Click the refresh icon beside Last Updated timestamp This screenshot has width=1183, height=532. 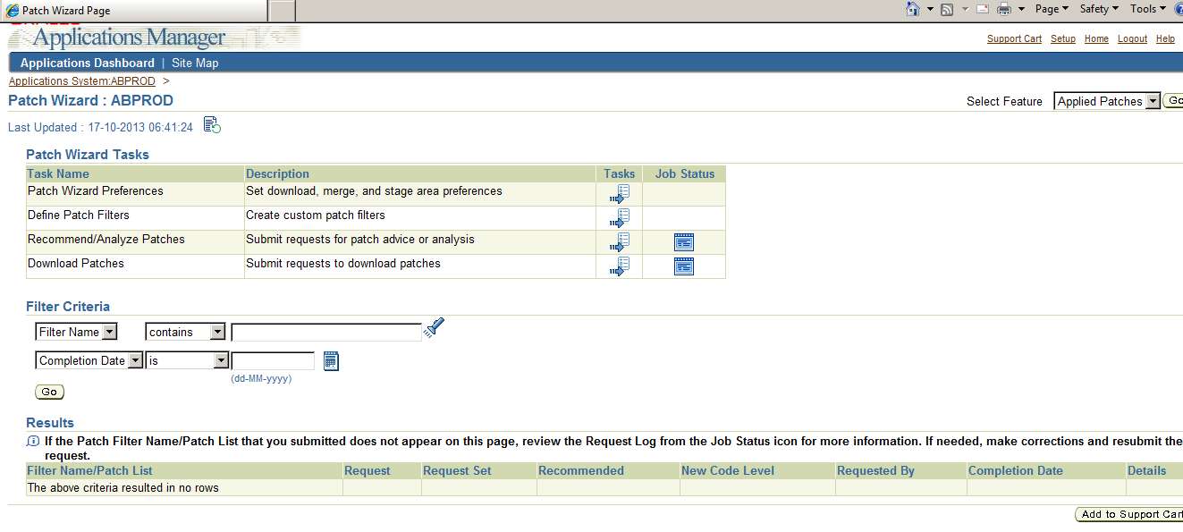[x=211, y=126]
